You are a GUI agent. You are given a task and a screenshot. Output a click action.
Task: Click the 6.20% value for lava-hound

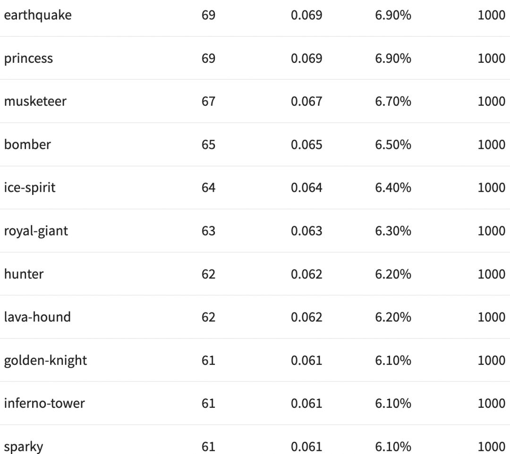[x=393, y=317]
